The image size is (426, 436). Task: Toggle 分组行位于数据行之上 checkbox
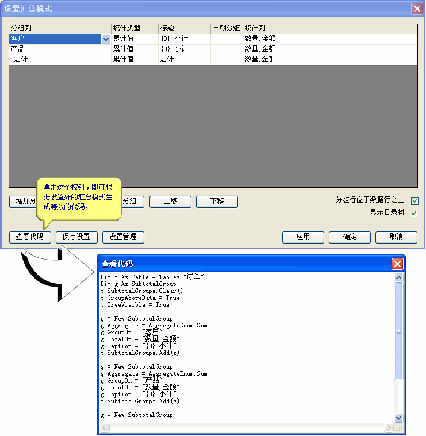(x=414, y=201)
